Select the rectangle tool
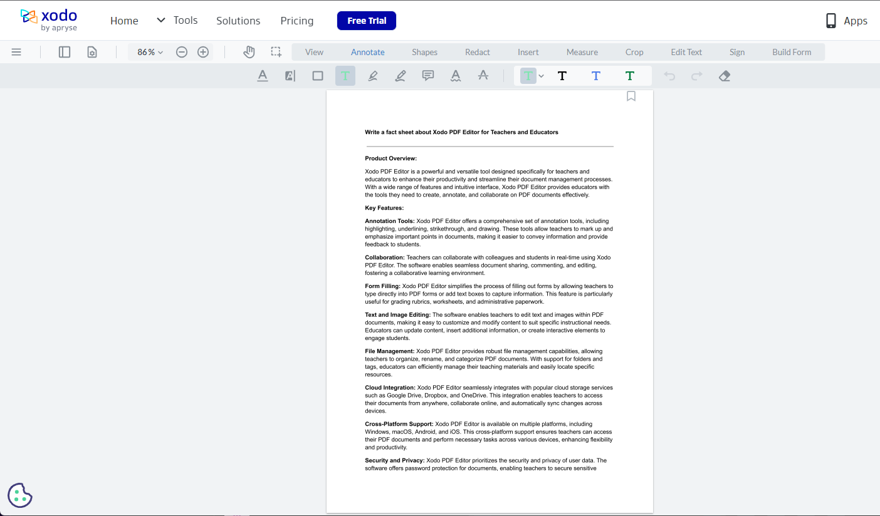880x516 pixels. point(318,76)
